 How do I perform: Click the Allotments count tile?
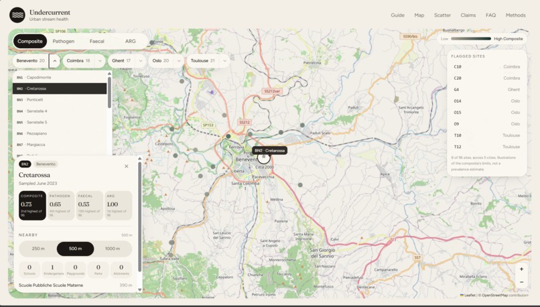pos(121,269)
